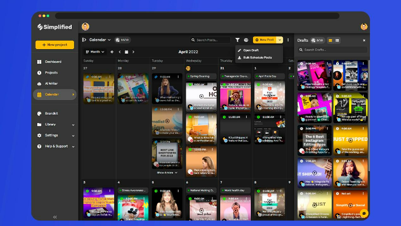Image resolution: width=401 pixels, height=226 pixels.
Task: Open the World health day event tag
Action: [236, 190]
